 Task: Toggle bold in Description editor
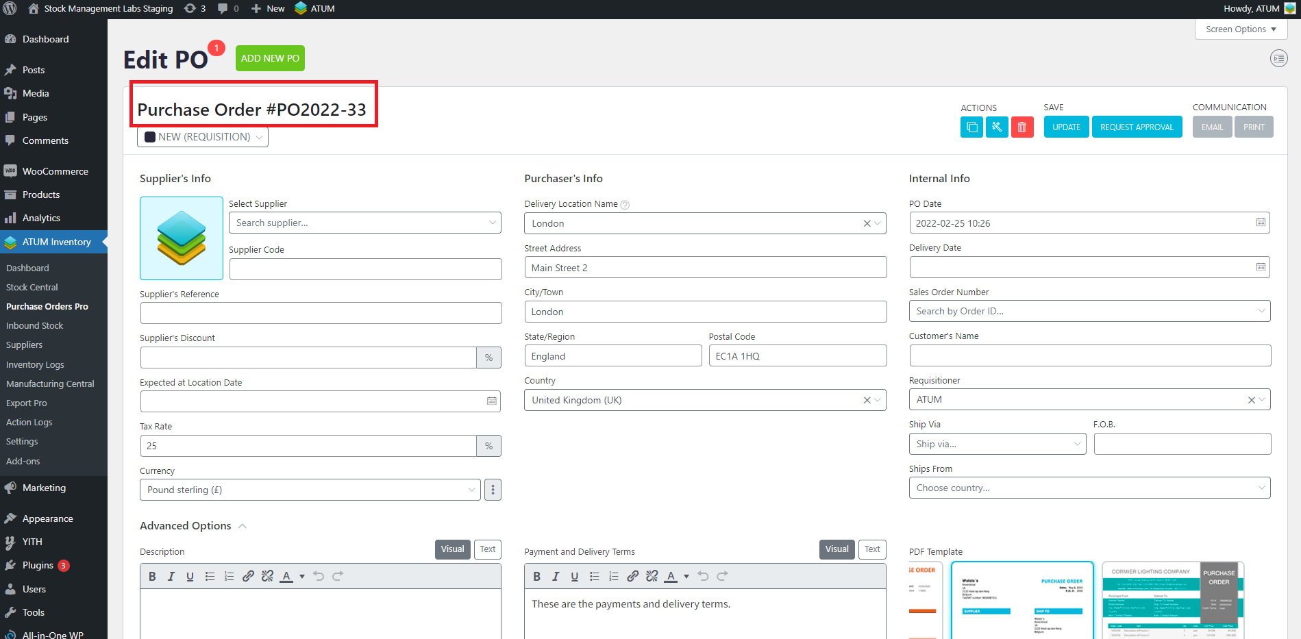(152, 577)
